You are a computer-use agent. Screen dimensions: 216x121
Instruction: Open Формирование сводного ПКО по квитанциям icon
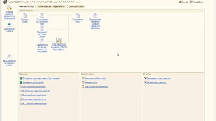pos(59,41)
